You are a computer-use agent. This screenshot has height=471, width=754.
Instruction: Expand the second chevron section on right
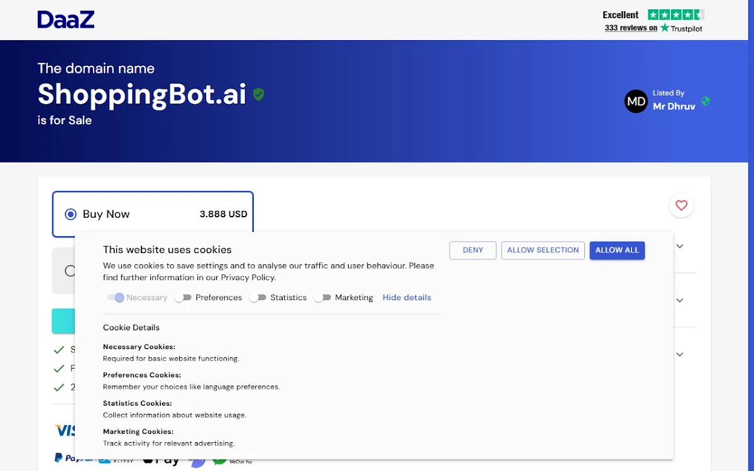680,300
